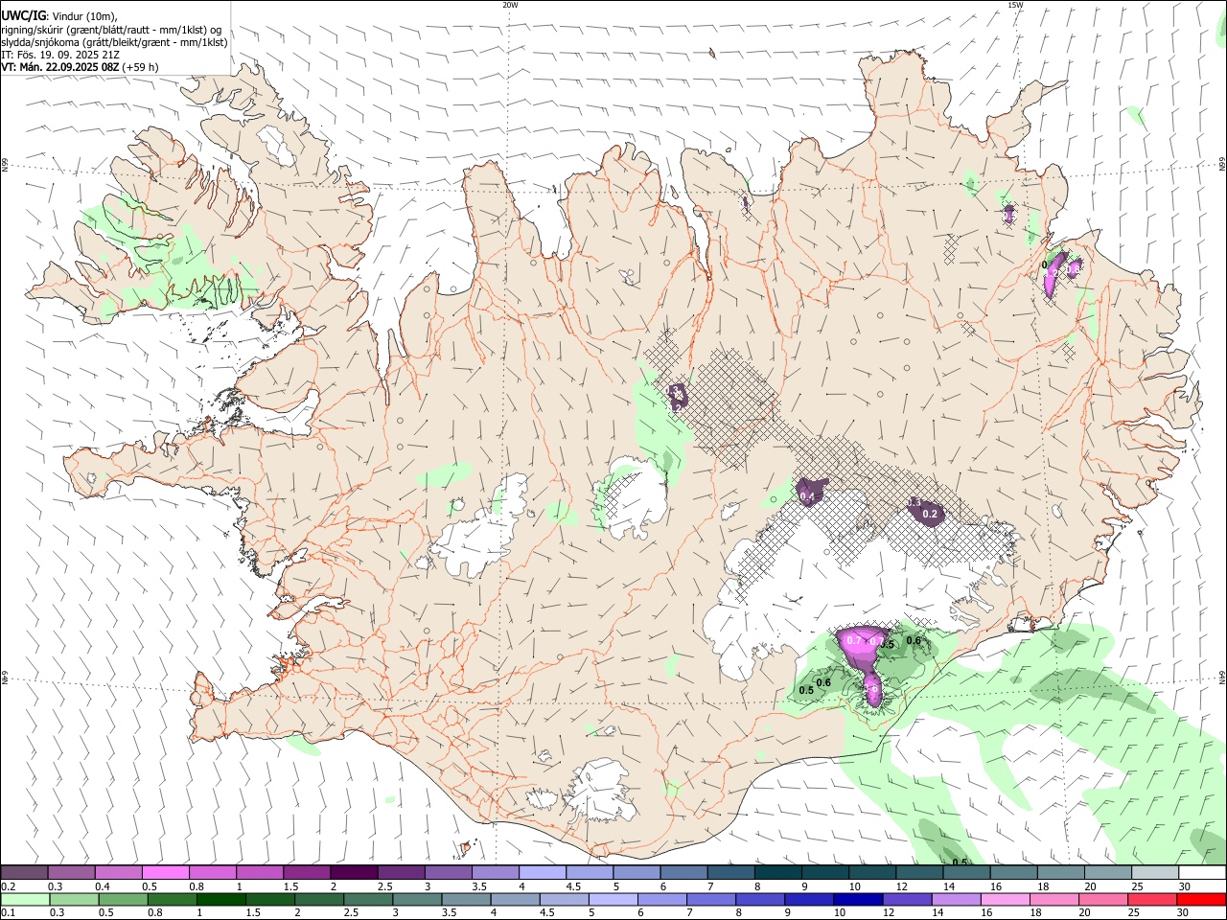
Task: Click the pale mint 0.1 swatch in rain legend
Action: [x=25, y=900]
